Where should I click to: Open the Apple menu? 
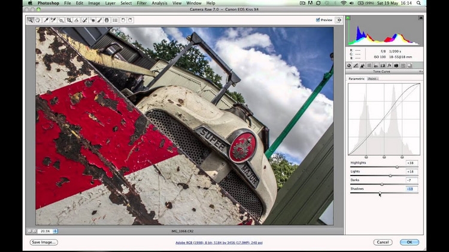(30, 3)
